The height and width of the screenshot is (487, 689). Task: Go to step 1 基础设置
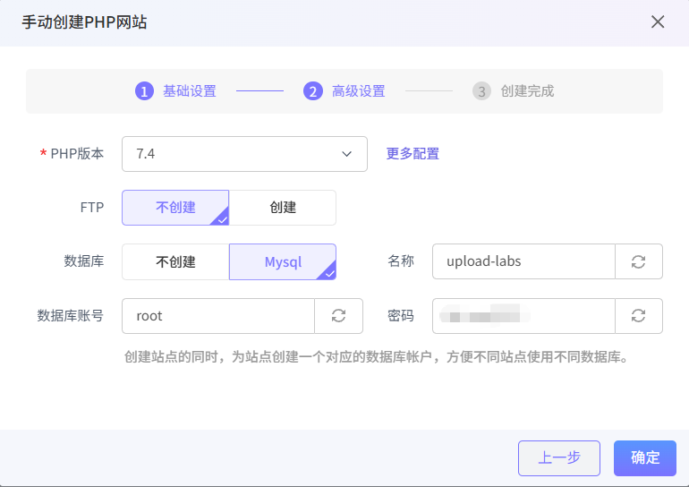[175, 91]
